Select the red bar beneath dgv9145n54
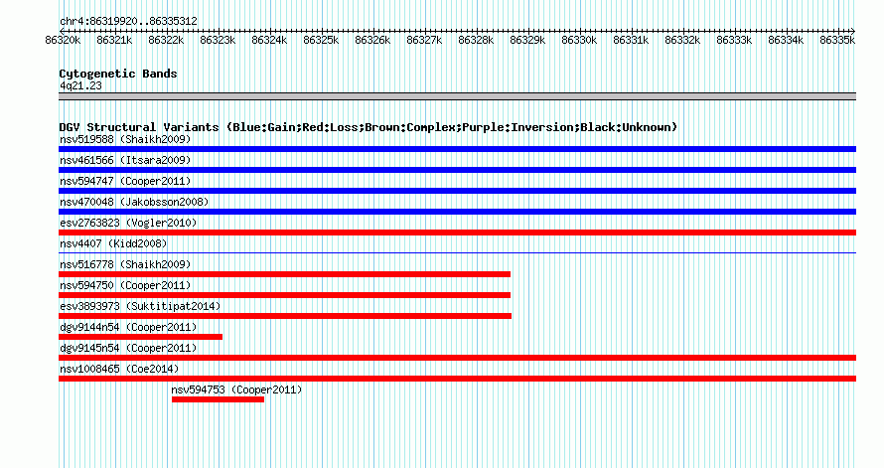884x468 pixels. [457, 358]
